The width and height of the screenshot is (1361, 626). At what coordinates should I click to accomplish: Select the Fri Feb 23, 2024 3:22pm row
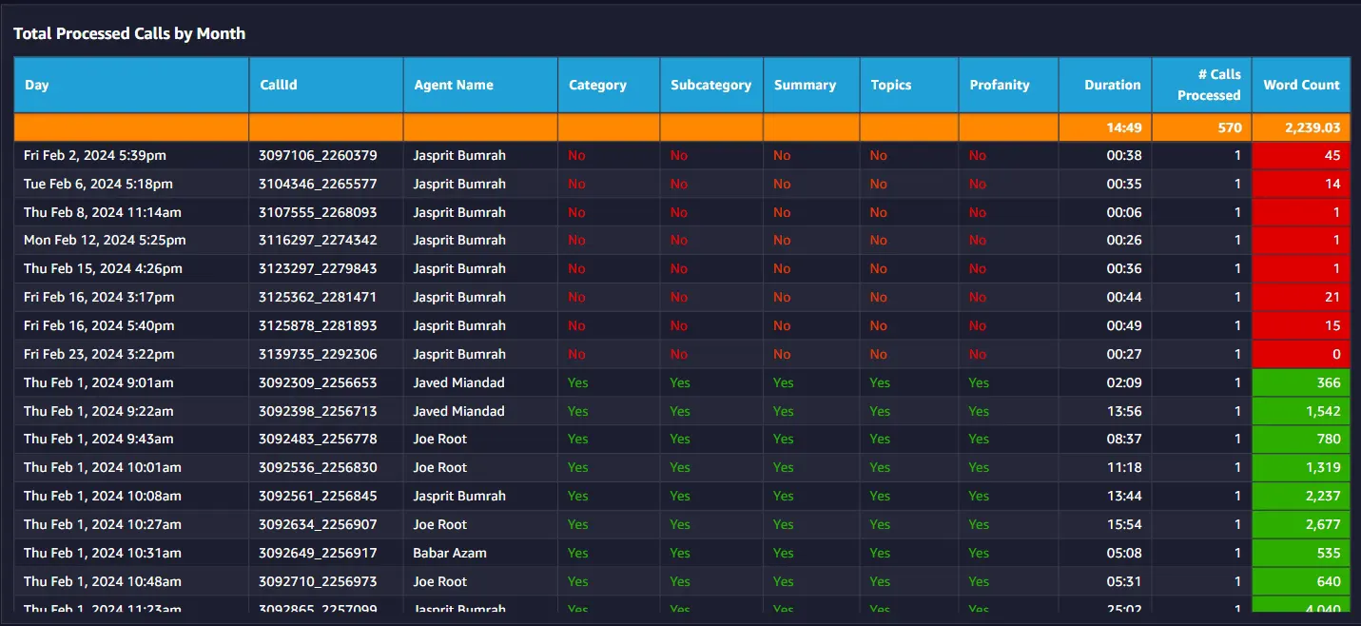click(682, 354)
